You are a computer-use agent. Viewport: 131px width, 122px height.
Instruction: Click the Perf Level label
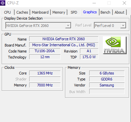coord(83,25)
